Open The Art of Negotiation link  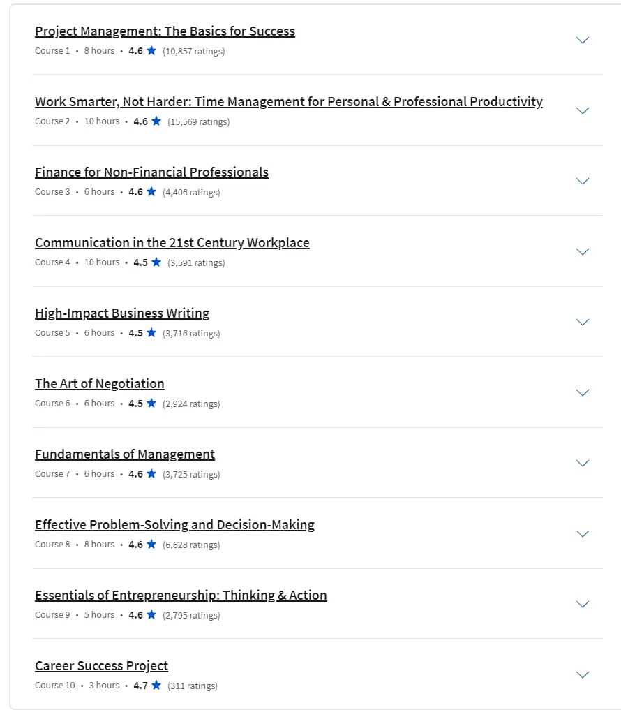pyautogui.click(x=100, y=383)
